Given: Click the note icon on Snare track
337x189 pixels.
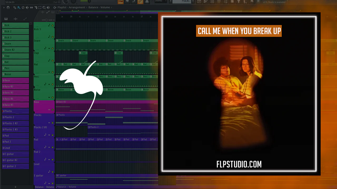Looking at the screenshot, I should point(45,48).
